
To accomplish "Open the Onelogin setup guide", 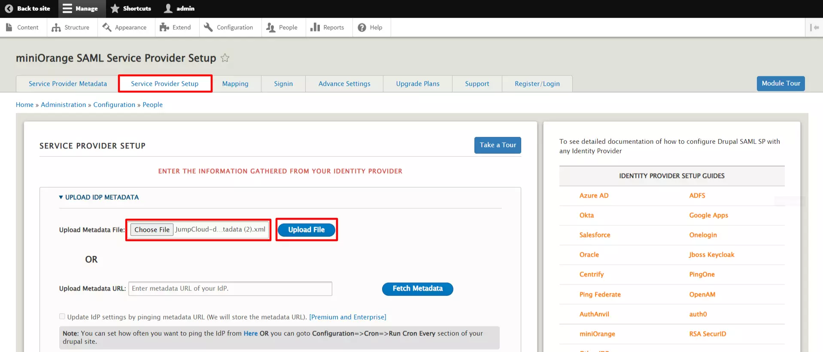I will 703,235.
